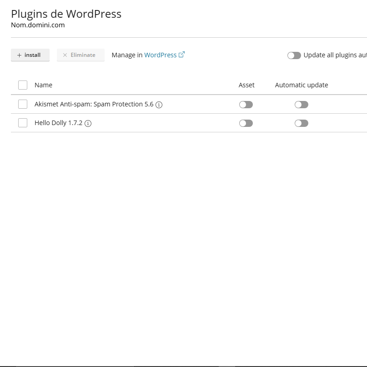Turn on Update all plugins automatically
The image size is (367, 367).
coord(294,55)
